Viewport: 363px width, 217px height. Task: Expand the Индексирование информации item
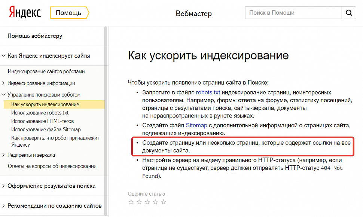pos(4,83)
